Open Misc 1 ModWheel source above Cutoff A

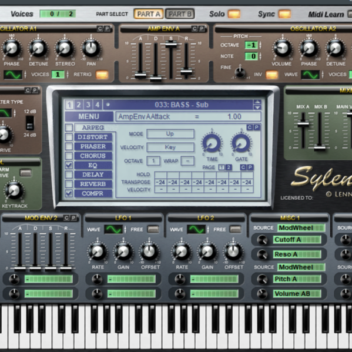pyautogui.click(x=301, y=228)
